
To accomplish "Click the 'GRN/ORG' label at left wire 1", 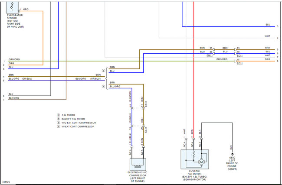I will pos(14,59).
